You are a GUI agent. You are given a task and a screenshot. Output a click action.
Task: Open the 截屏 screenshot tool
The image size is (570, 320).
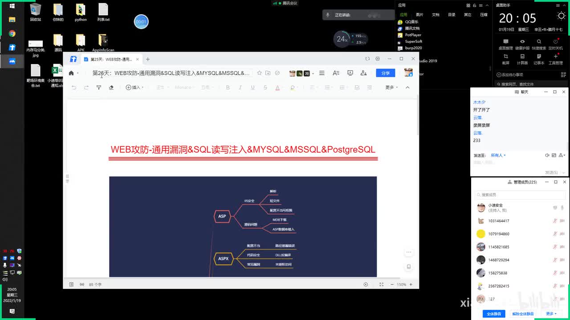[x=506, y=59]
